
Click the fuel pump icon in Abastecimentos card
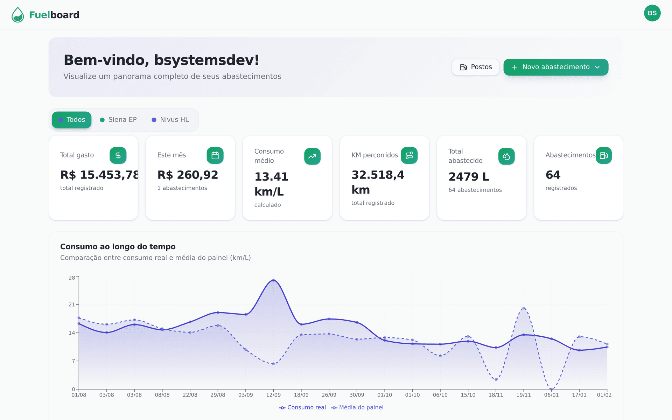[604, 155]
